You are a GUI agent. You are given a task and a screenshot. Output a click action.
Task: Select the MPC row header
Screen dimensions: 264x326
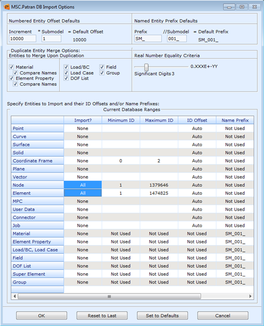(x=38, y=201)
